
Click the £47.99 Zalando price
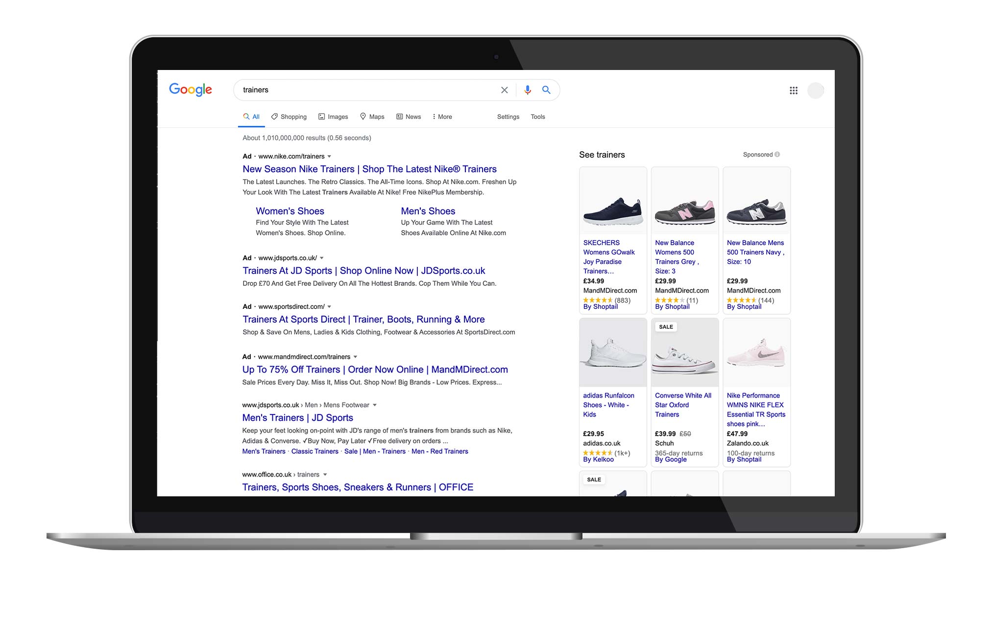[x=737, y=434]
